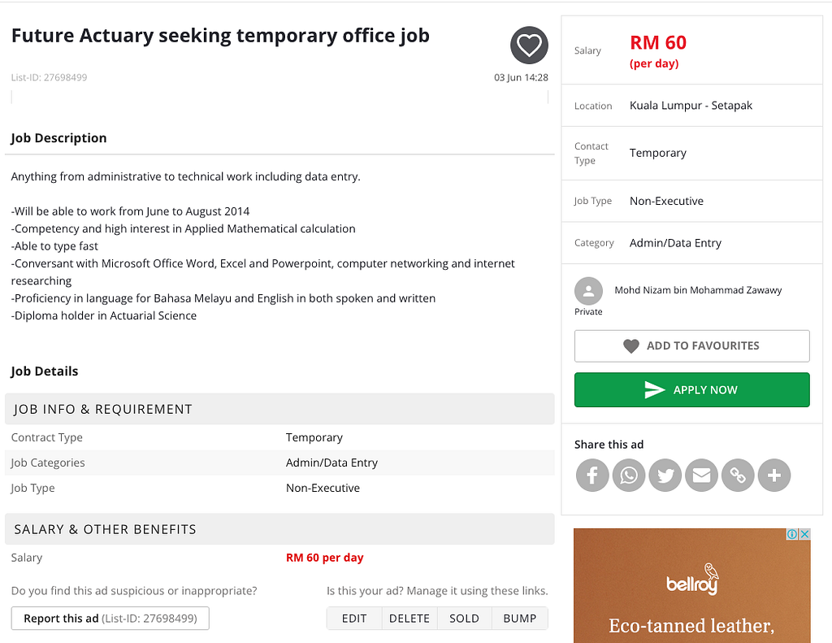The height and width of the screenshot is (643, 832).
Task: Mark the ad as Sold
Action: click(464, 619)
